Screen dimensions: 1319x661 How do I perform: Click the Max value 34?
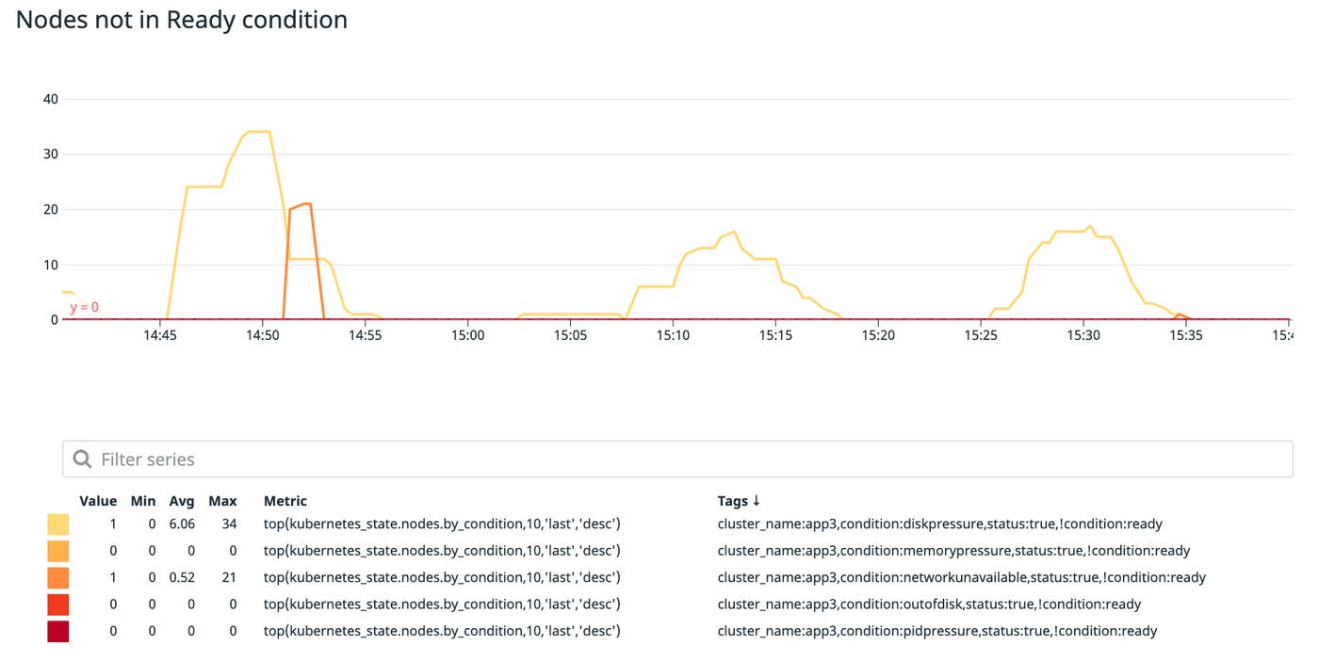click(229, 524)
